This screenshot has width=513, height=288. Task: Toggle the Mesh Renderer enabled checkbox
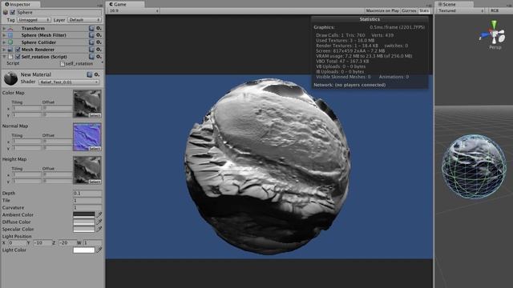[18, 50]
